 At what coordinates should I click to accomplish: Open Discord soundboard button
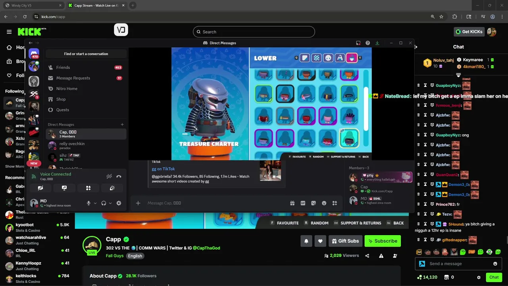click(x=112, y=188)
